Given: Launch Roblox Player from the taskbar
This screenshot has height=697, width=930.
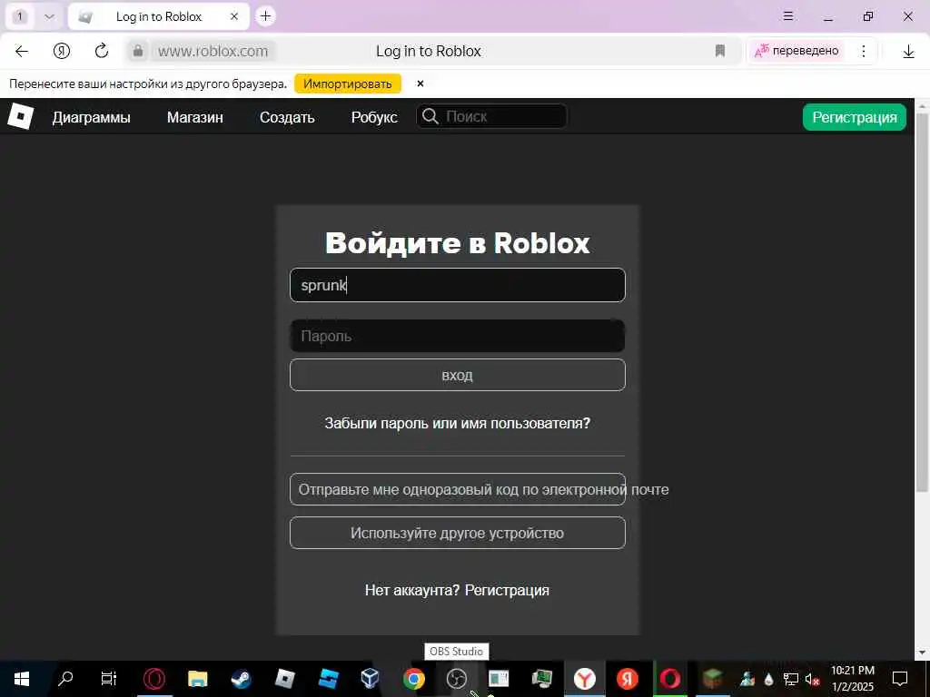Looking at the screenshot, I should pos(284,679).
